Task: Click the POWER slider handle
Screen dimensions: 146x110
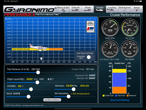Action: 31,89
